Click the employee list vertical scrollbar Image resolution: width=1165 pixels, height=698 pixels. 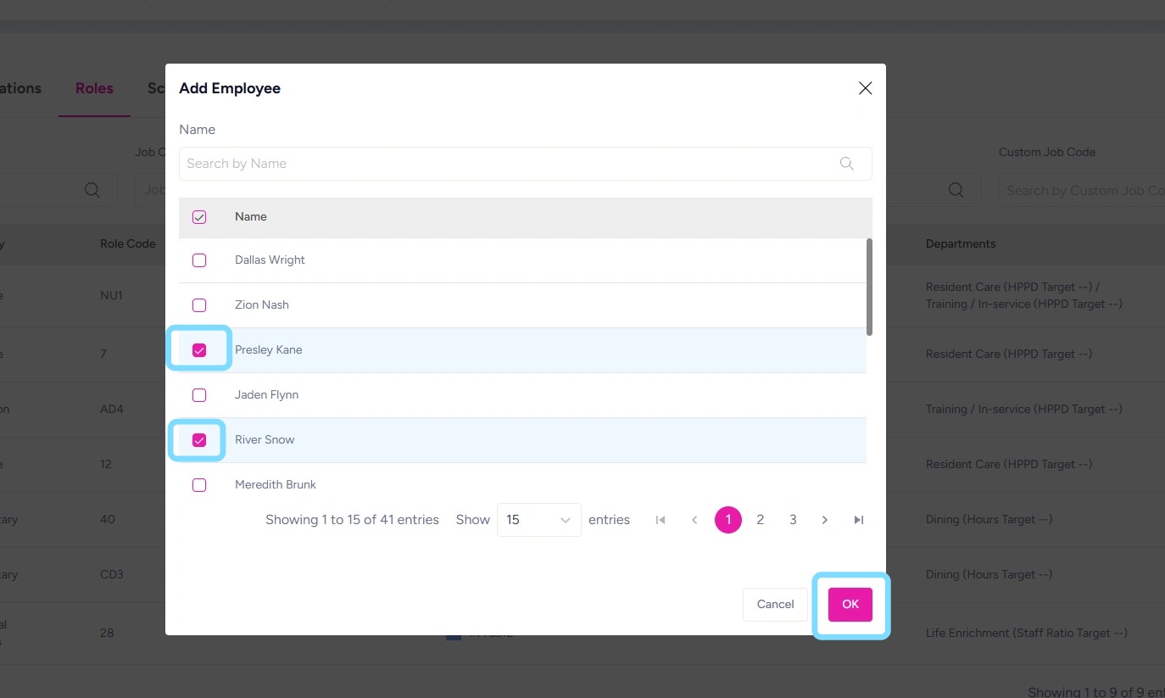click(x=869, y=287)
